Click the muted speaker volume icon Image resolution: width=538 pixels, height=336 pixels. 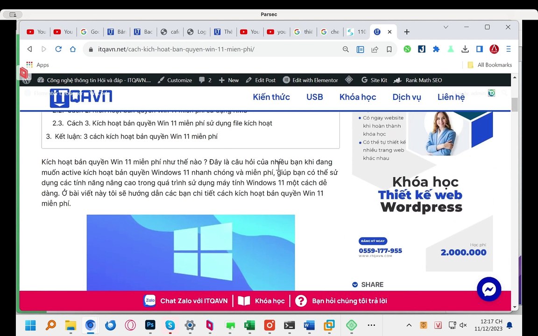[463, 325]
